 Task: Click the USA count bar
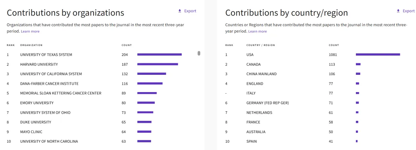pos(378,54)
